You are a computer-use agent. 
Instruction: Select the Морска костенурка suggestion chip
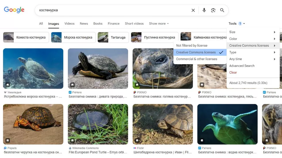[73, 37]
